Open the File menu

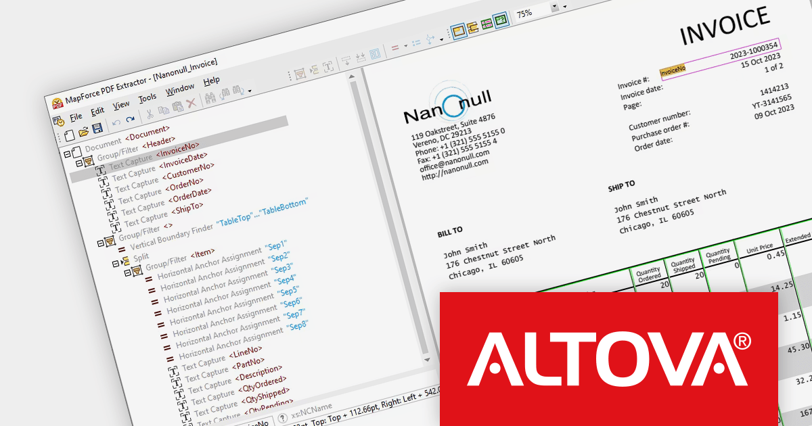click(76, 116)
